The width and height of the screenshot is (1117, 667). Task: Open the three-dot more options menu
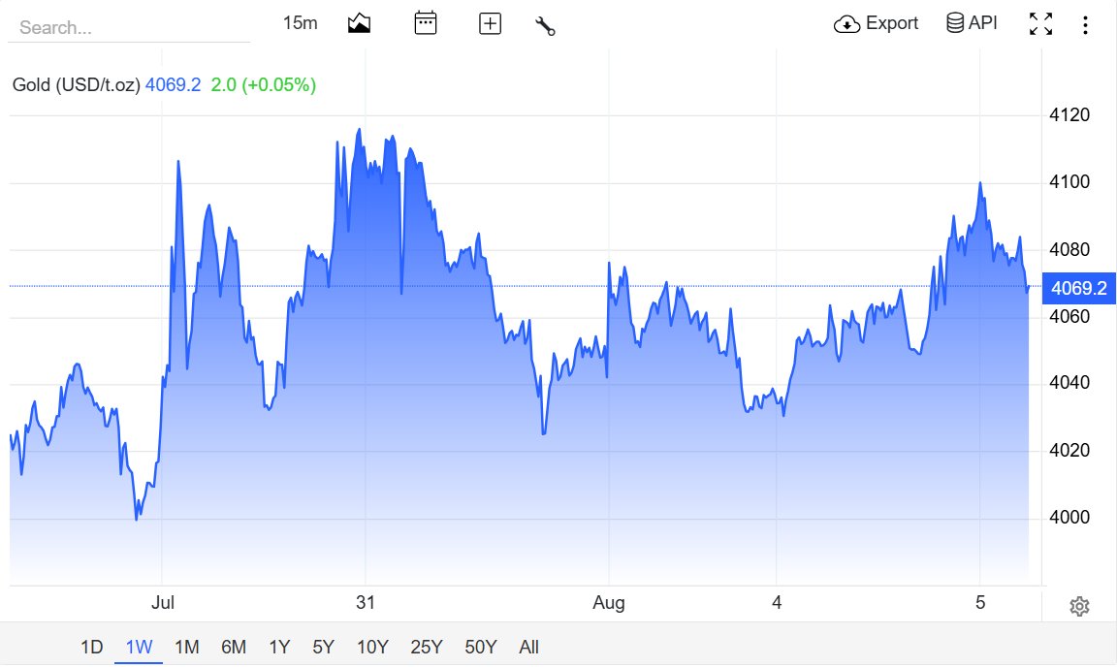[1085, 25]
